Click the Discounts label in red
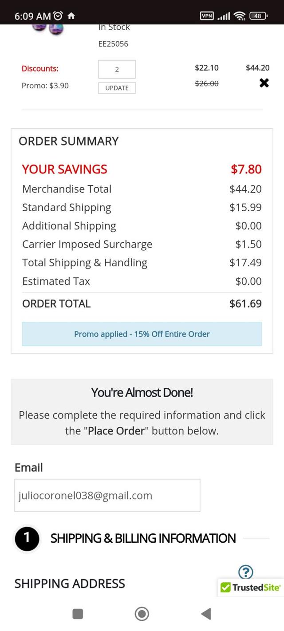 [40, 68]
